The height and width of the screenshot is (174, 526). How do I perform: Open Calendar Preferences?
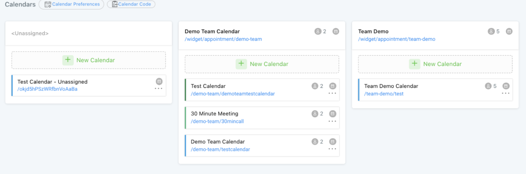pos(72,4)
